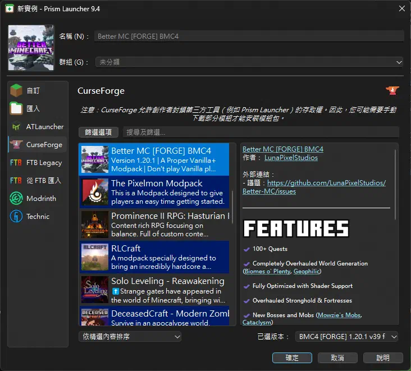Click The Pixelmon Modpack thumbnail icon
The width and height of the screenshot is (411, 371).
click(x=95, y=192)
